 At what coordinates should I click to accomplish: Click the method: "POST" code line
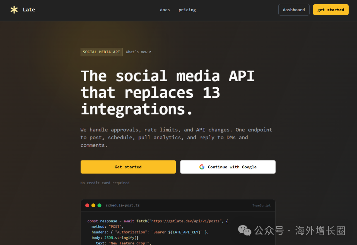coord(107,227)
